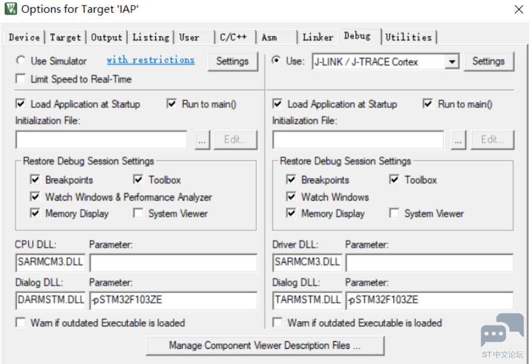Click Settings button for the simulator
The width and height of the screenshot is (529, 364).
232,61
